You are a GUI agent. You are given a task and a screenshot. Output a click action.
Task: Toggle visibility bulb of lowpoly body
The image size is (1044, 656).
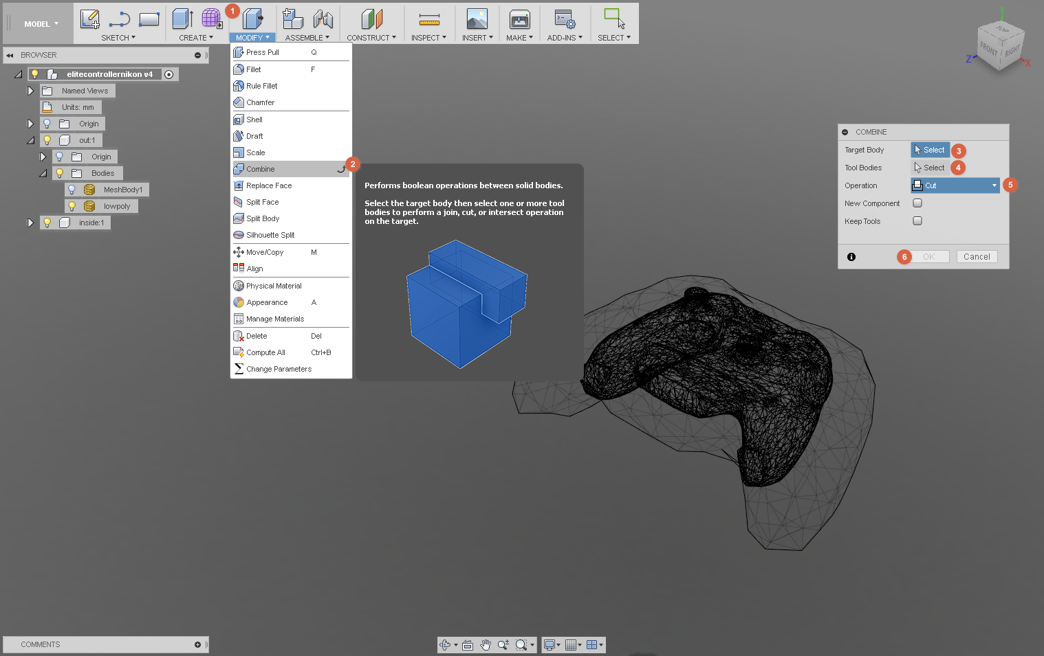(x=72, y=206)
